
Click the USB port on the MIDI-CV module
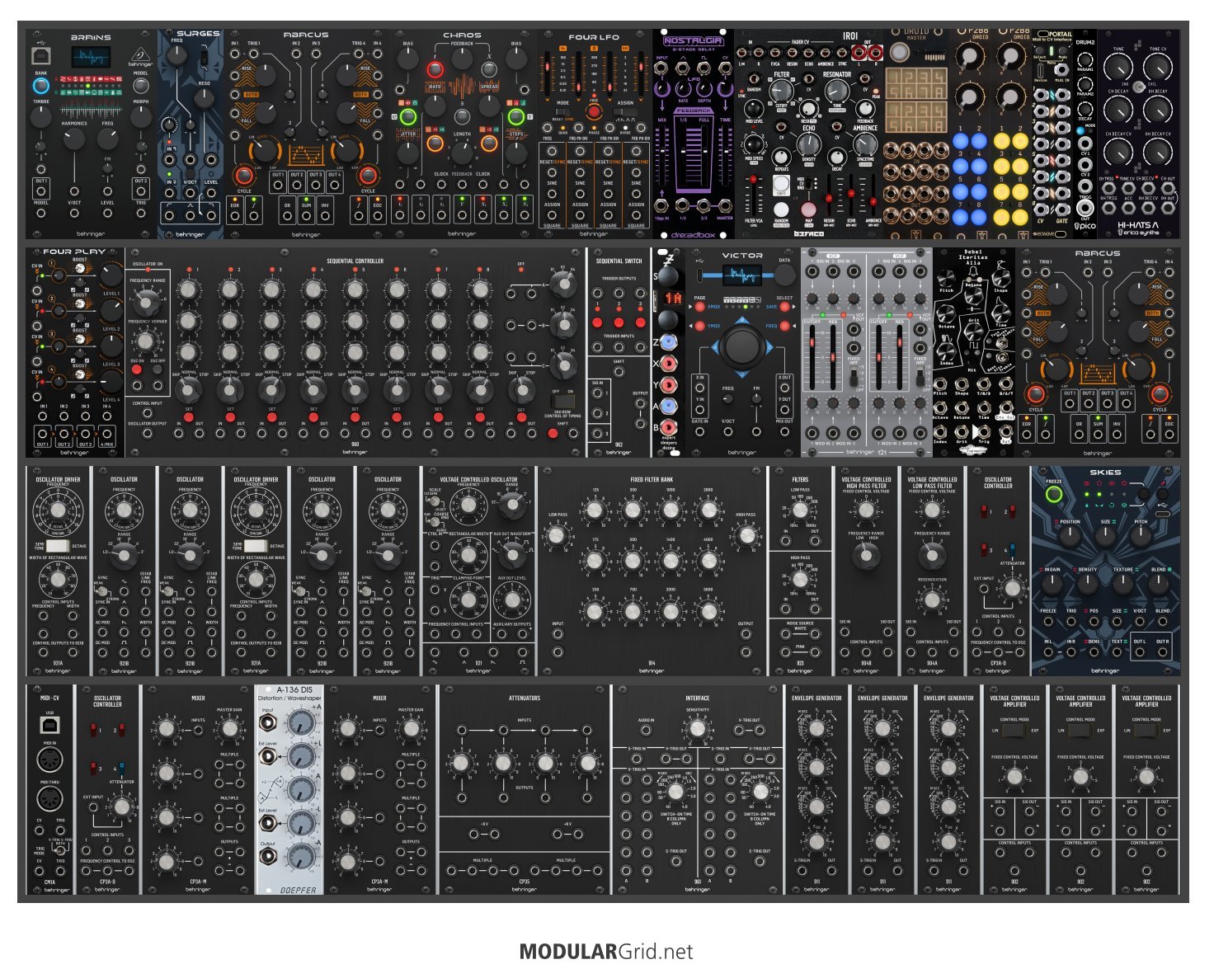(49, 724)
